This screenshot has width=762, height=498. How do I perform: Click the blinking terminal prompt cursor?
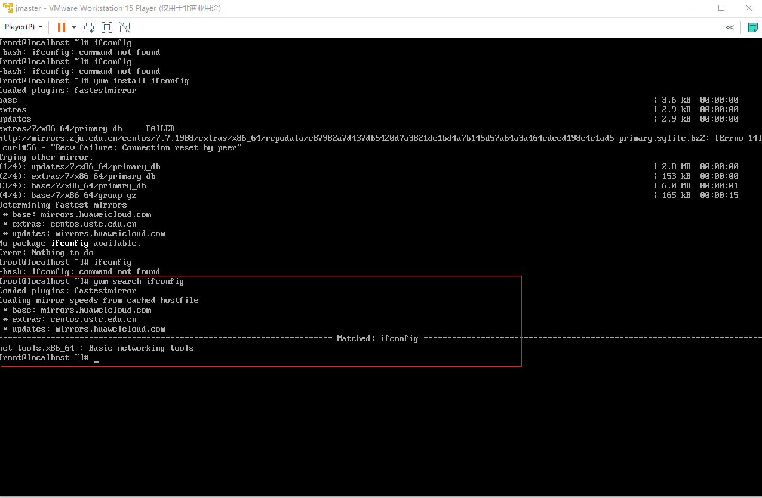pos(96,358)
